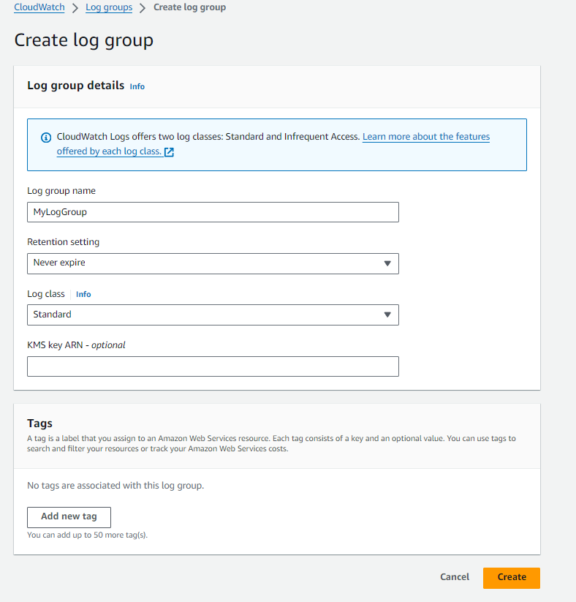Screen dimensions: 576x602
Task: Click the KMS key ARN input field
Action: 213,366
